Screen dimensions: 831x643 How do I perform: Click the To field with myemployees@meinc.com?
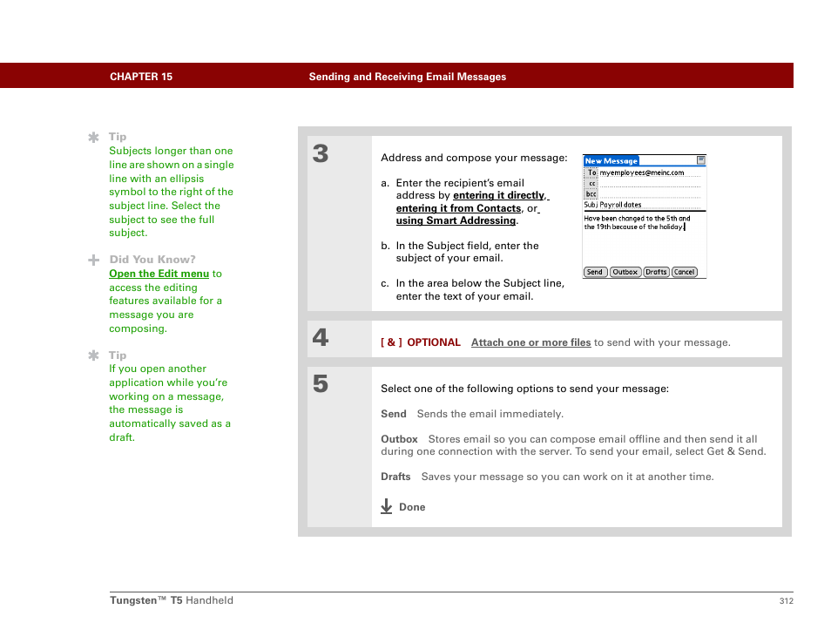[650, 173]
